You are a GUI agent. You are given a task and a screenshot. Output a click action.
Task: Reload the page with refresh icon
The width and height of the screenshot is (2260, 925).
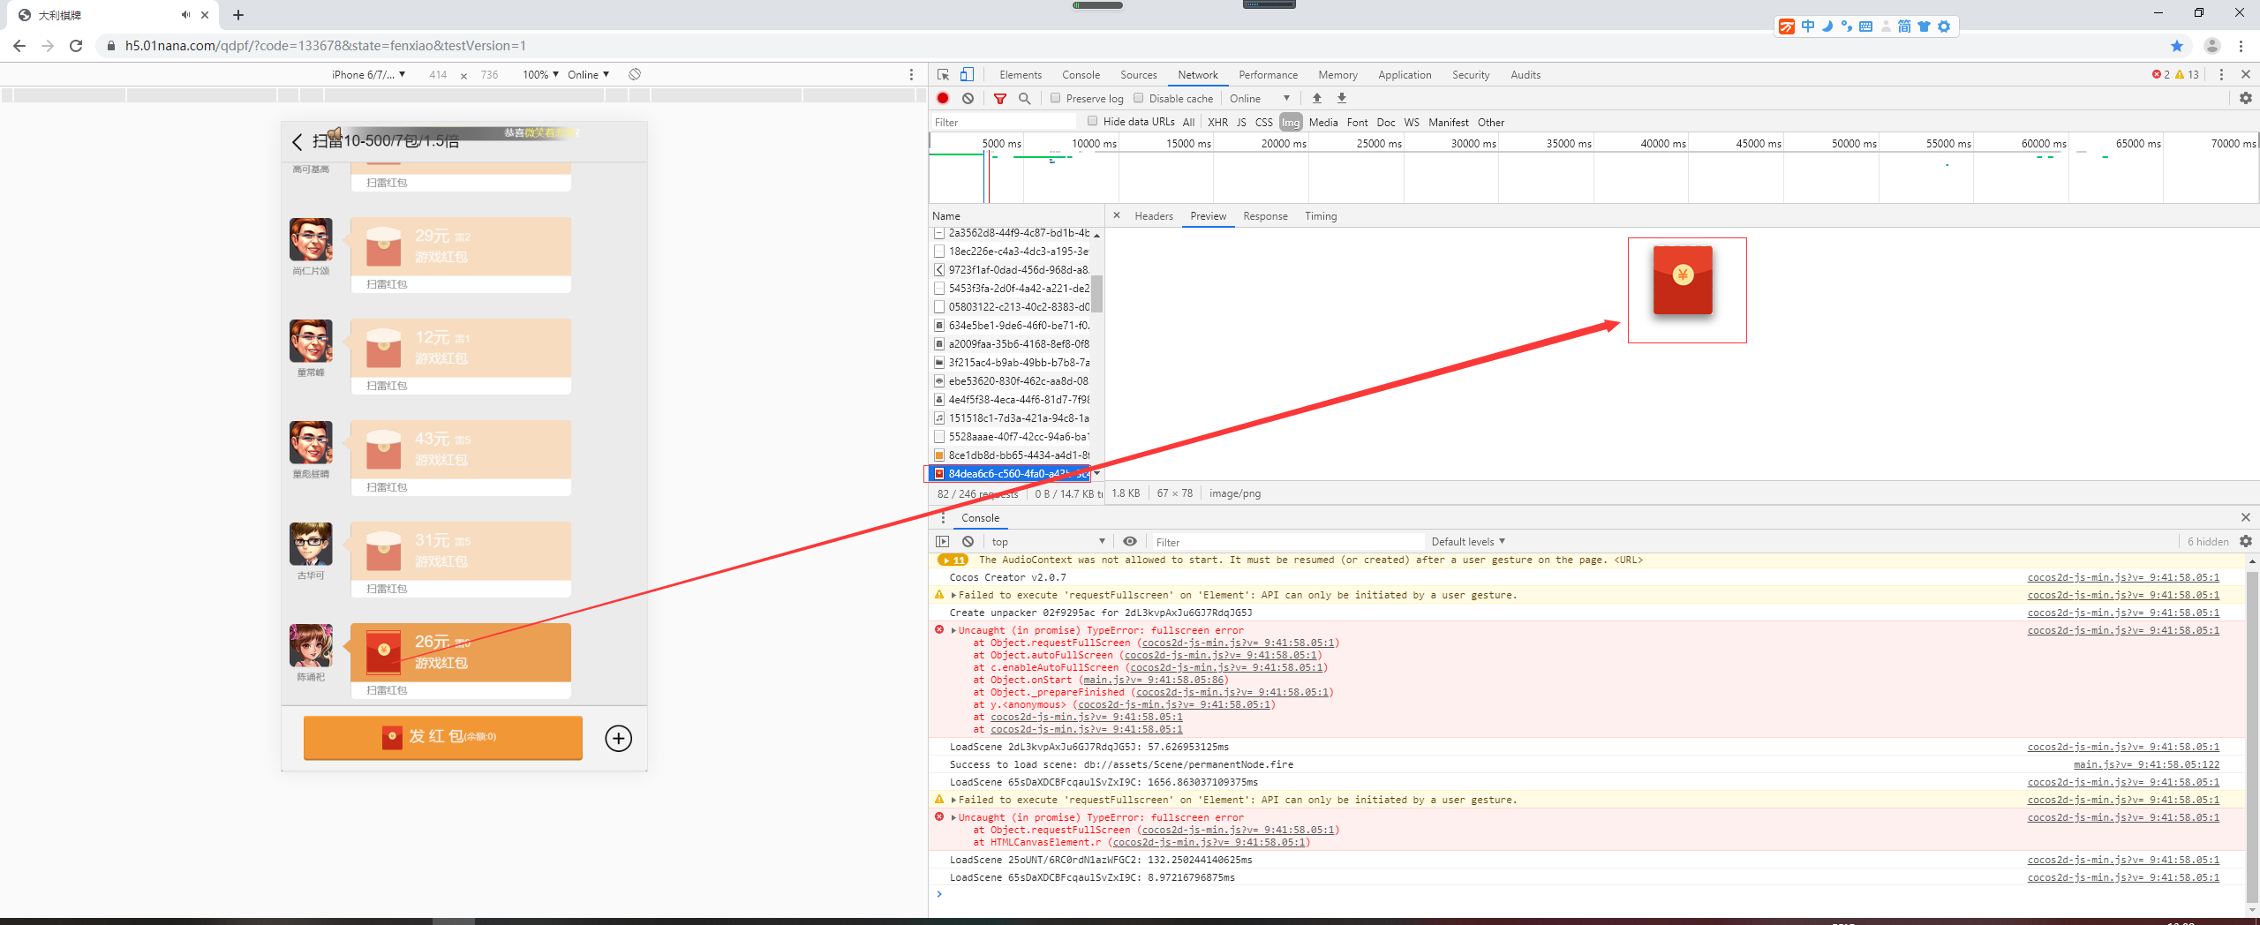point(76,46)
